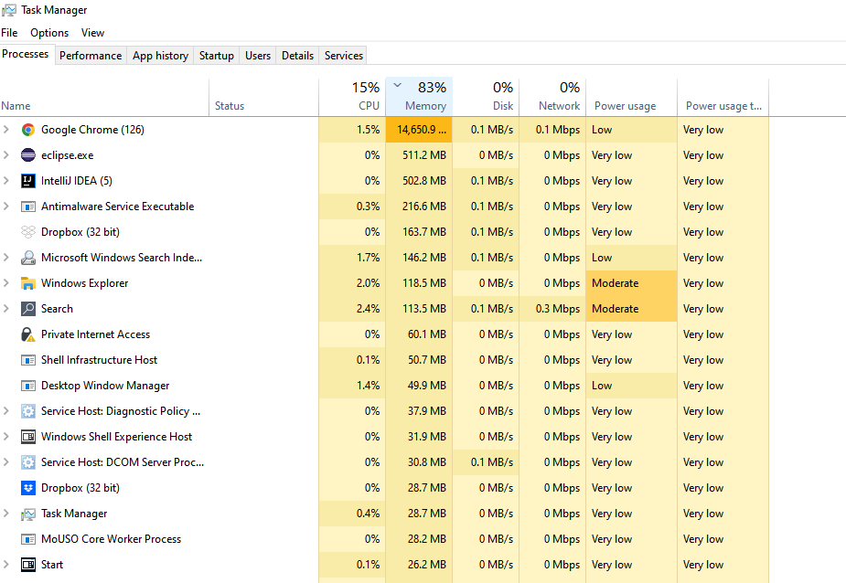Viewport: 846px width, 583px height.
Task: Select the eclipse.exe icon
Action: click(27, 155)
